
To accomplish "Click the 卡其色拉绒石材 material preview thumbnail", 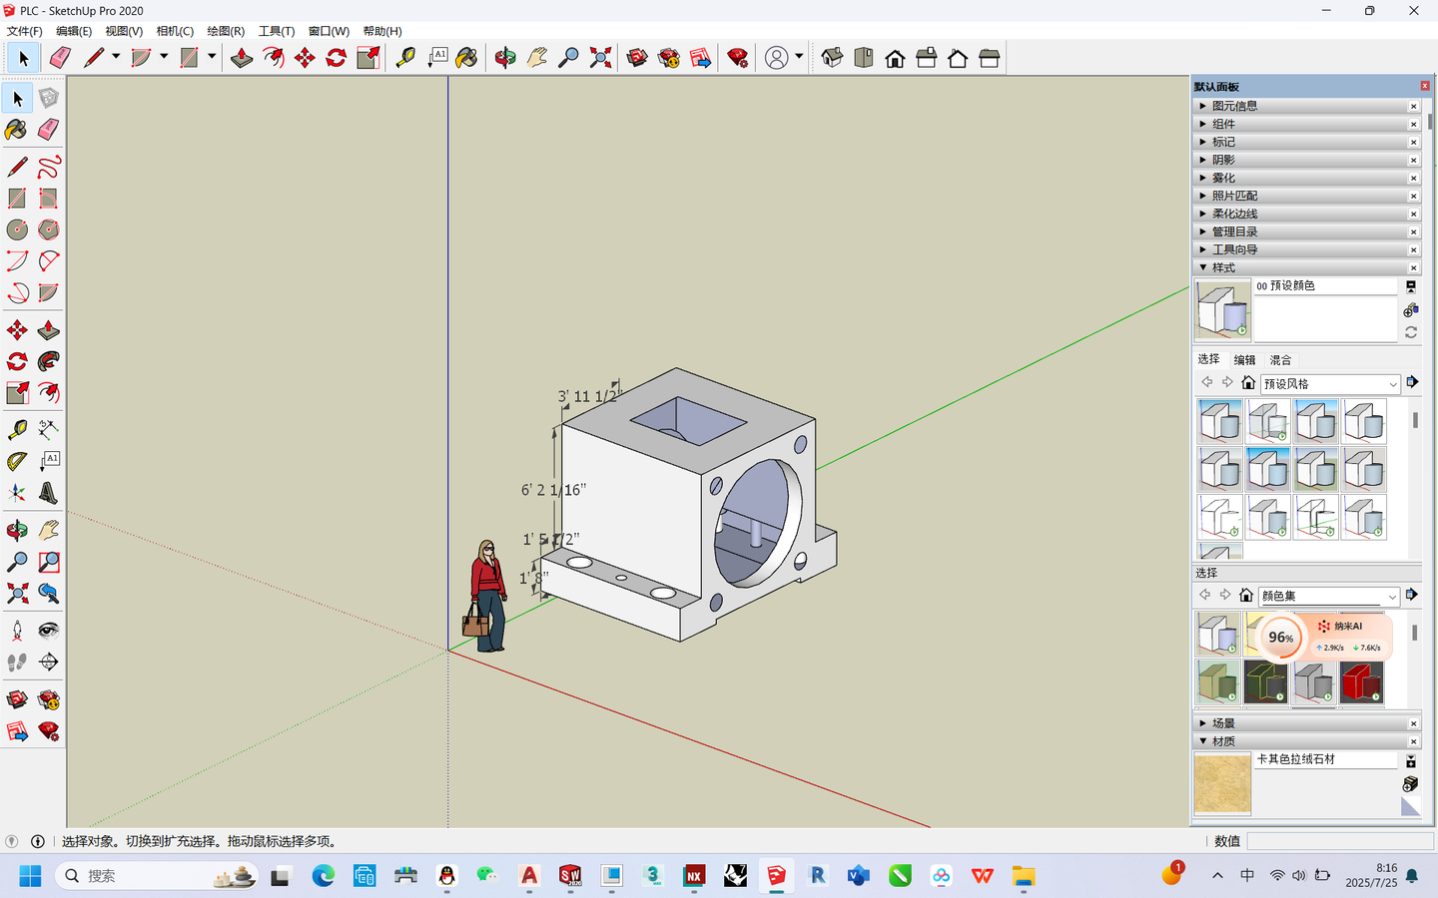I will click(1220, 784).
